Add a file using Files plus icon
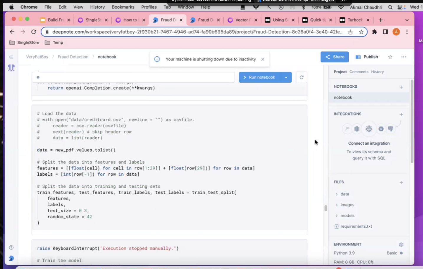 tap(401, 182)
